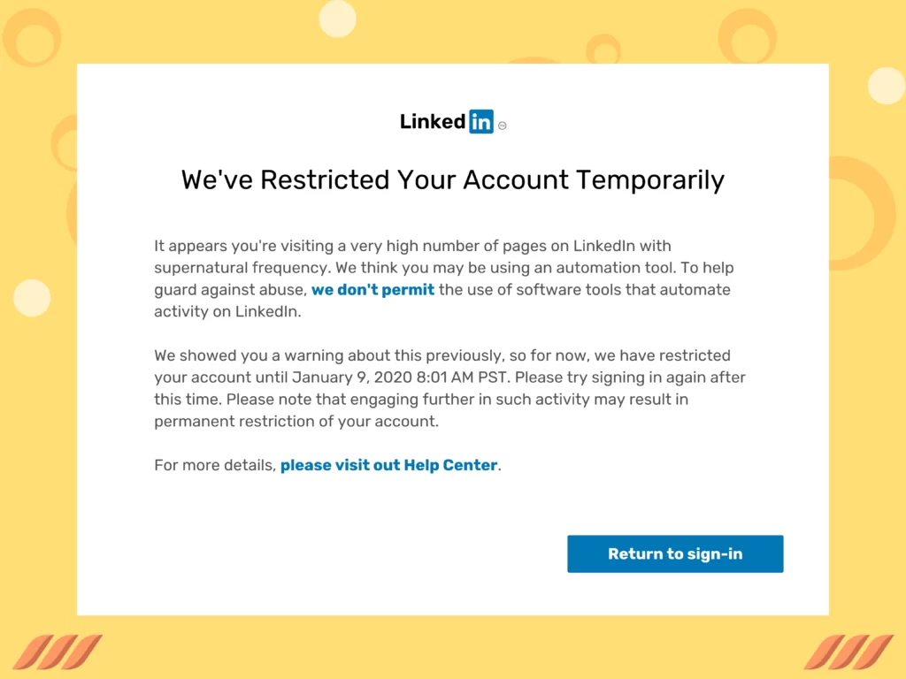
Task: Select the "We've Restricted Your Account Temporarily" heading
Action: (x=452, y=179)
